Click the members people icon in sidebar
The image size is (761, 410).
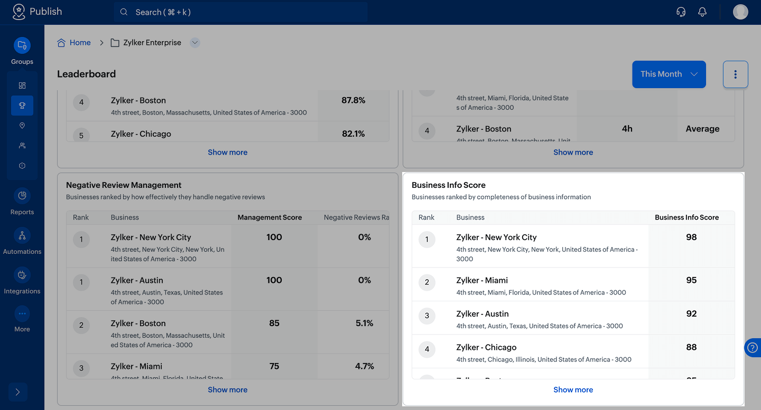click(22, 146)
